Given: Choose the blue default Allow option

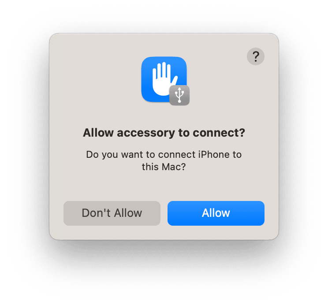Looking at the screenshot, I should (216, 213).
